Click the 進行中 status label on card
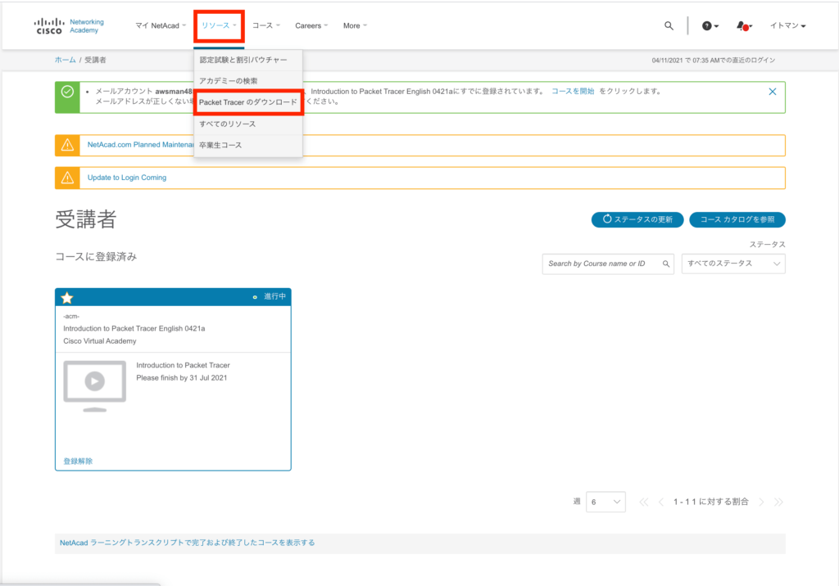 tap(274, 297)
